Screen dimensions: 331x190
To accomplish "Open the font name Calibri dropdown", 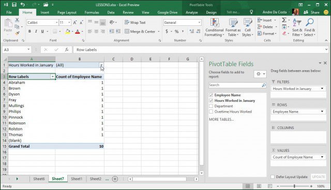I will [56, 22].
